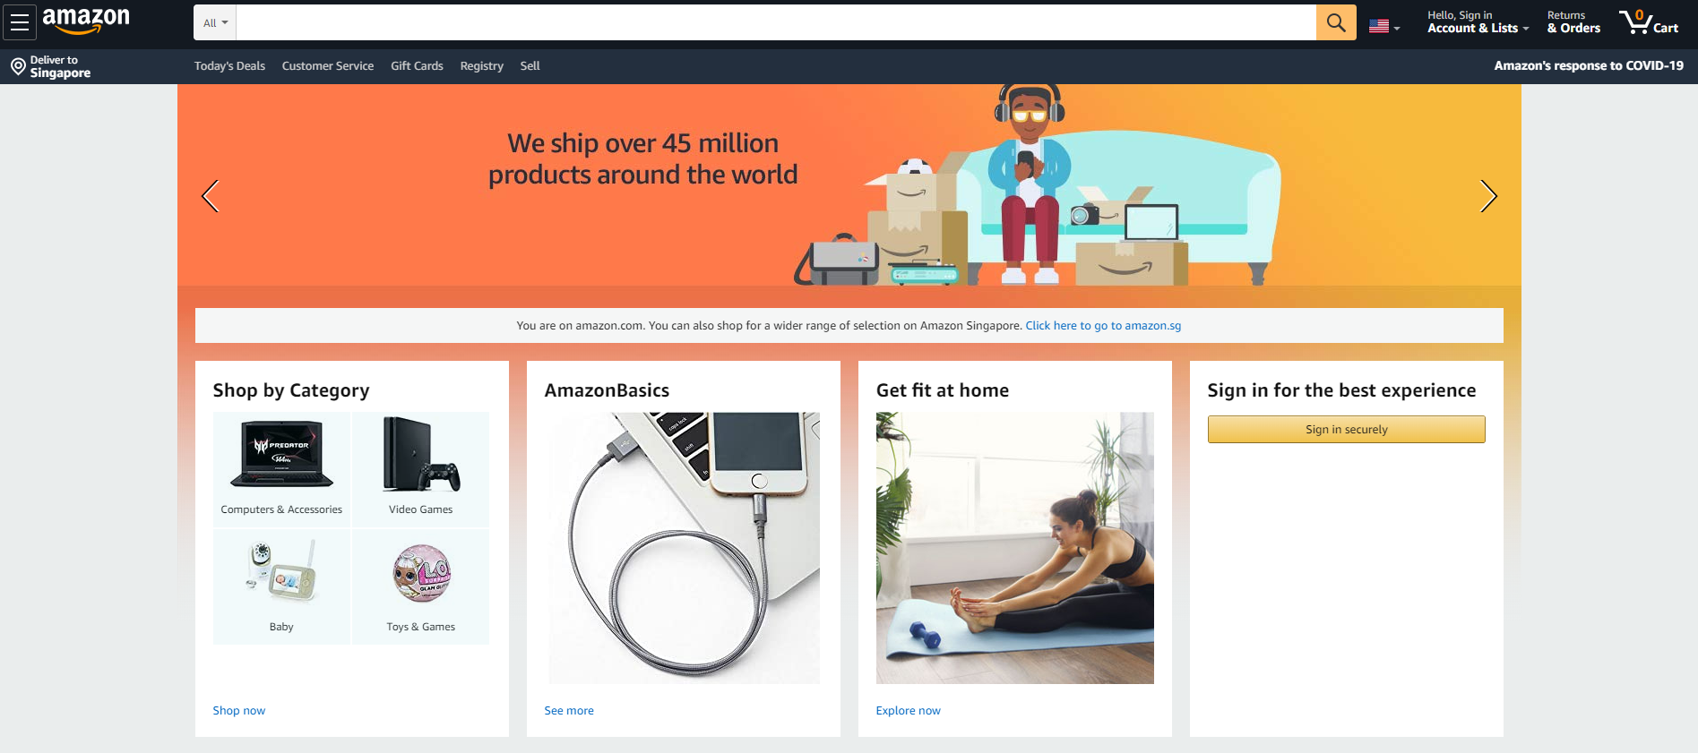
Task: Open the shopping cart icon
Action: tap(1649, 21)
